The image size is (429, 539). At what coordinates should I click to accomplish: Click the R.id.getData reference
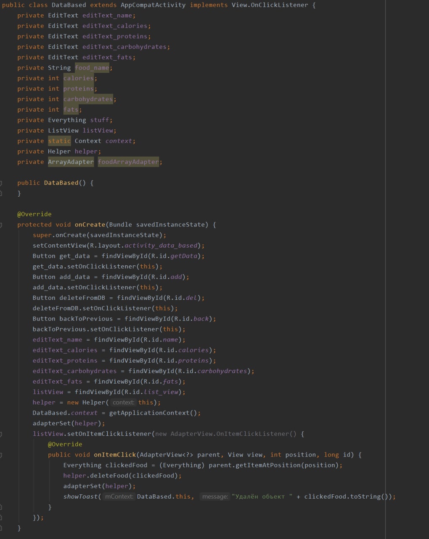174,256
